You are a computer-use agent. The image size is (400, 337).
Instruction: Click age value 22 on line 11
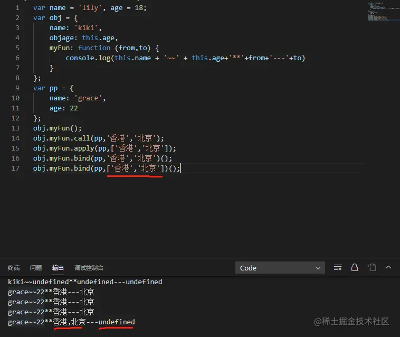(x=74, y=108)
